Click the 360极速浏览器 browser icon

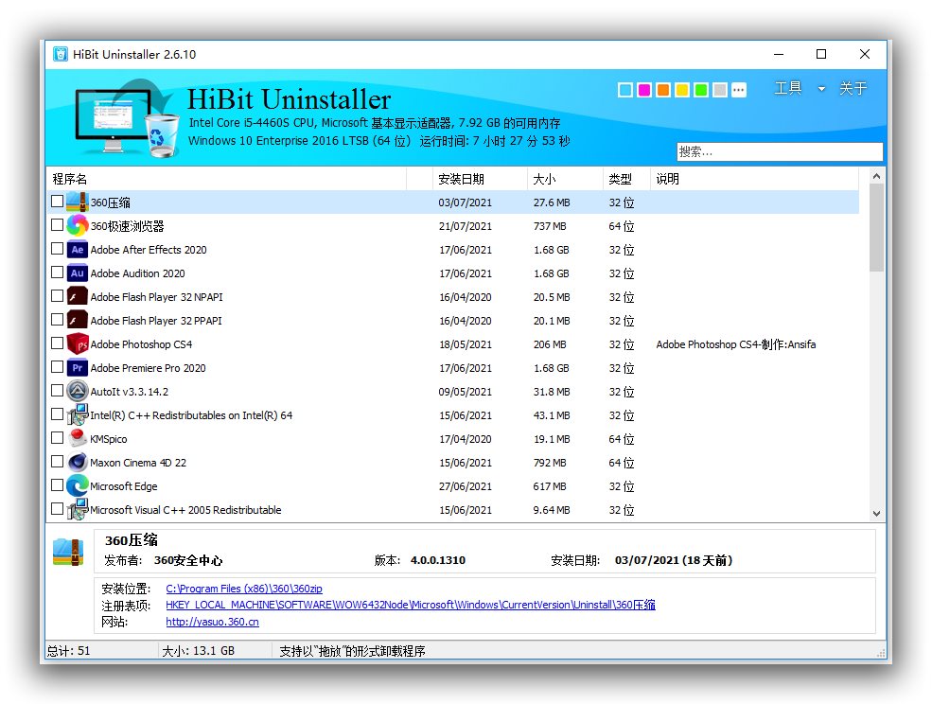tap(78, 226)
